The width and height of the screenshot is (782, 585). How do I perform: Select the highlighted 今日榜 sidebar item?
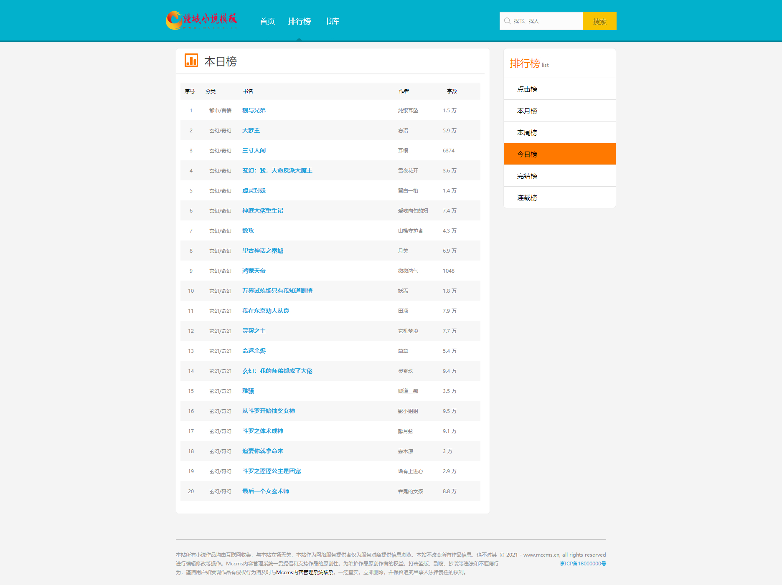527,154
